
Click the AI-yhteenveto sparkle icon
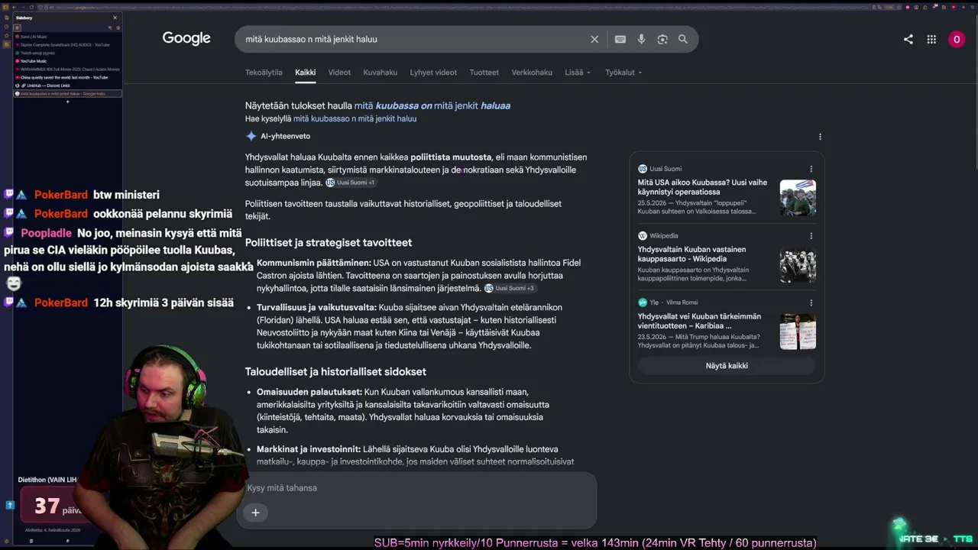click(x=251, y=136)
